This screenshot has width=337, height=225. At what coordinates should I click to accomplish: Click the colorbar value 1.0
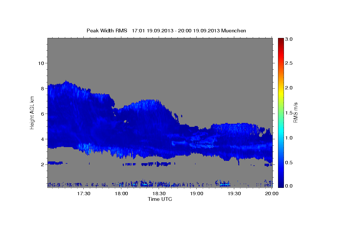[x=289, y=138]
